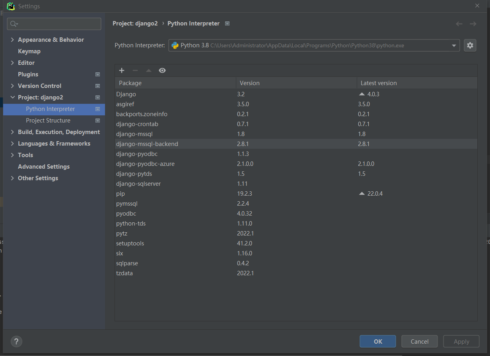Click the help question mark button
The width and height of the screenshot is (490, 356).
[16, 341]
